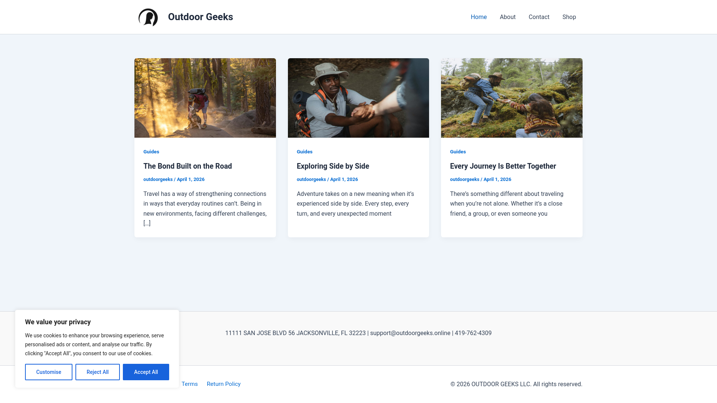Click the […] read-more marker in first excerpt
This screenshot has width=717, height=403.
[x=147, y=223]
